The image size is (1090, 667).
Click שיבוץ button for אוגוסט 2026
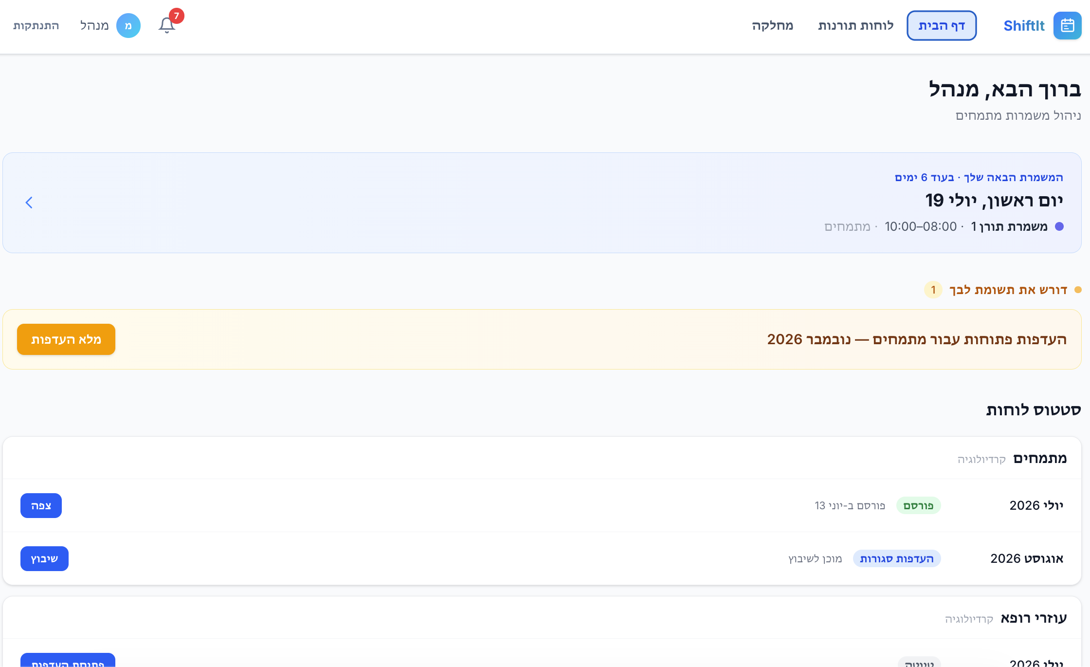tap(44, 558)
